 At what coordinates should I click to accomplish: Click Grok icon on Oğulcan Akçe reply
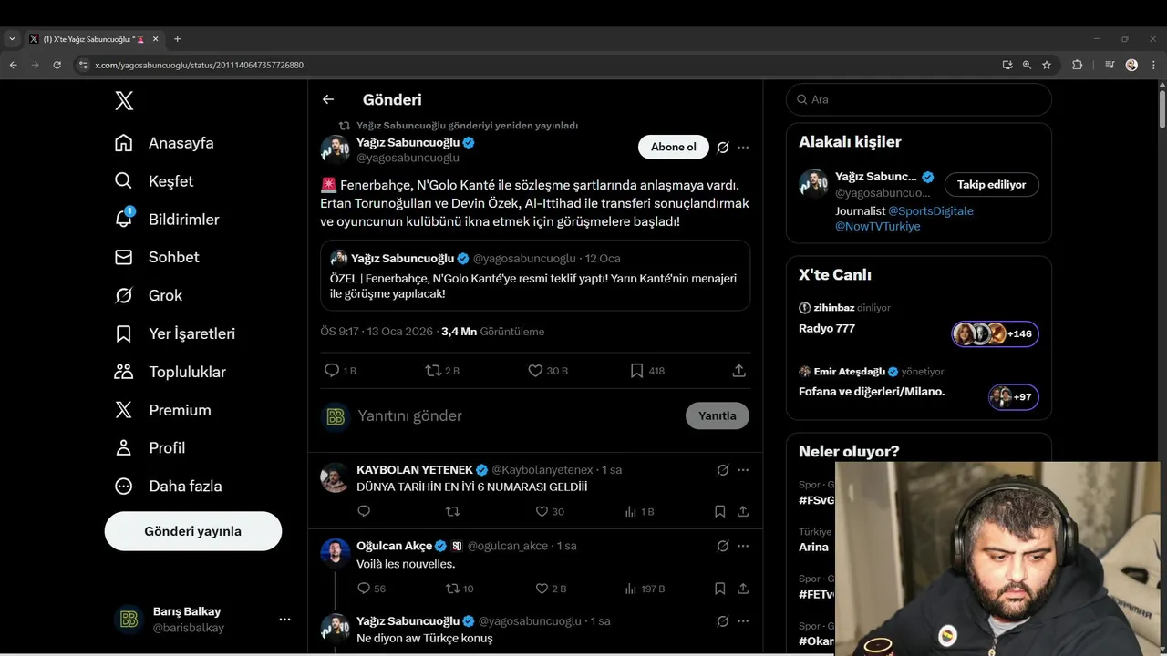722,547
